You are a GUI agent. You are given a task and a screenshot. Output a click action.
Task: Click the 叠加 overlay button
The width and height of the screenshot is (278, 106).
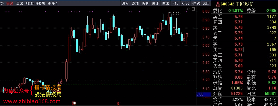(x=135, y=3)
